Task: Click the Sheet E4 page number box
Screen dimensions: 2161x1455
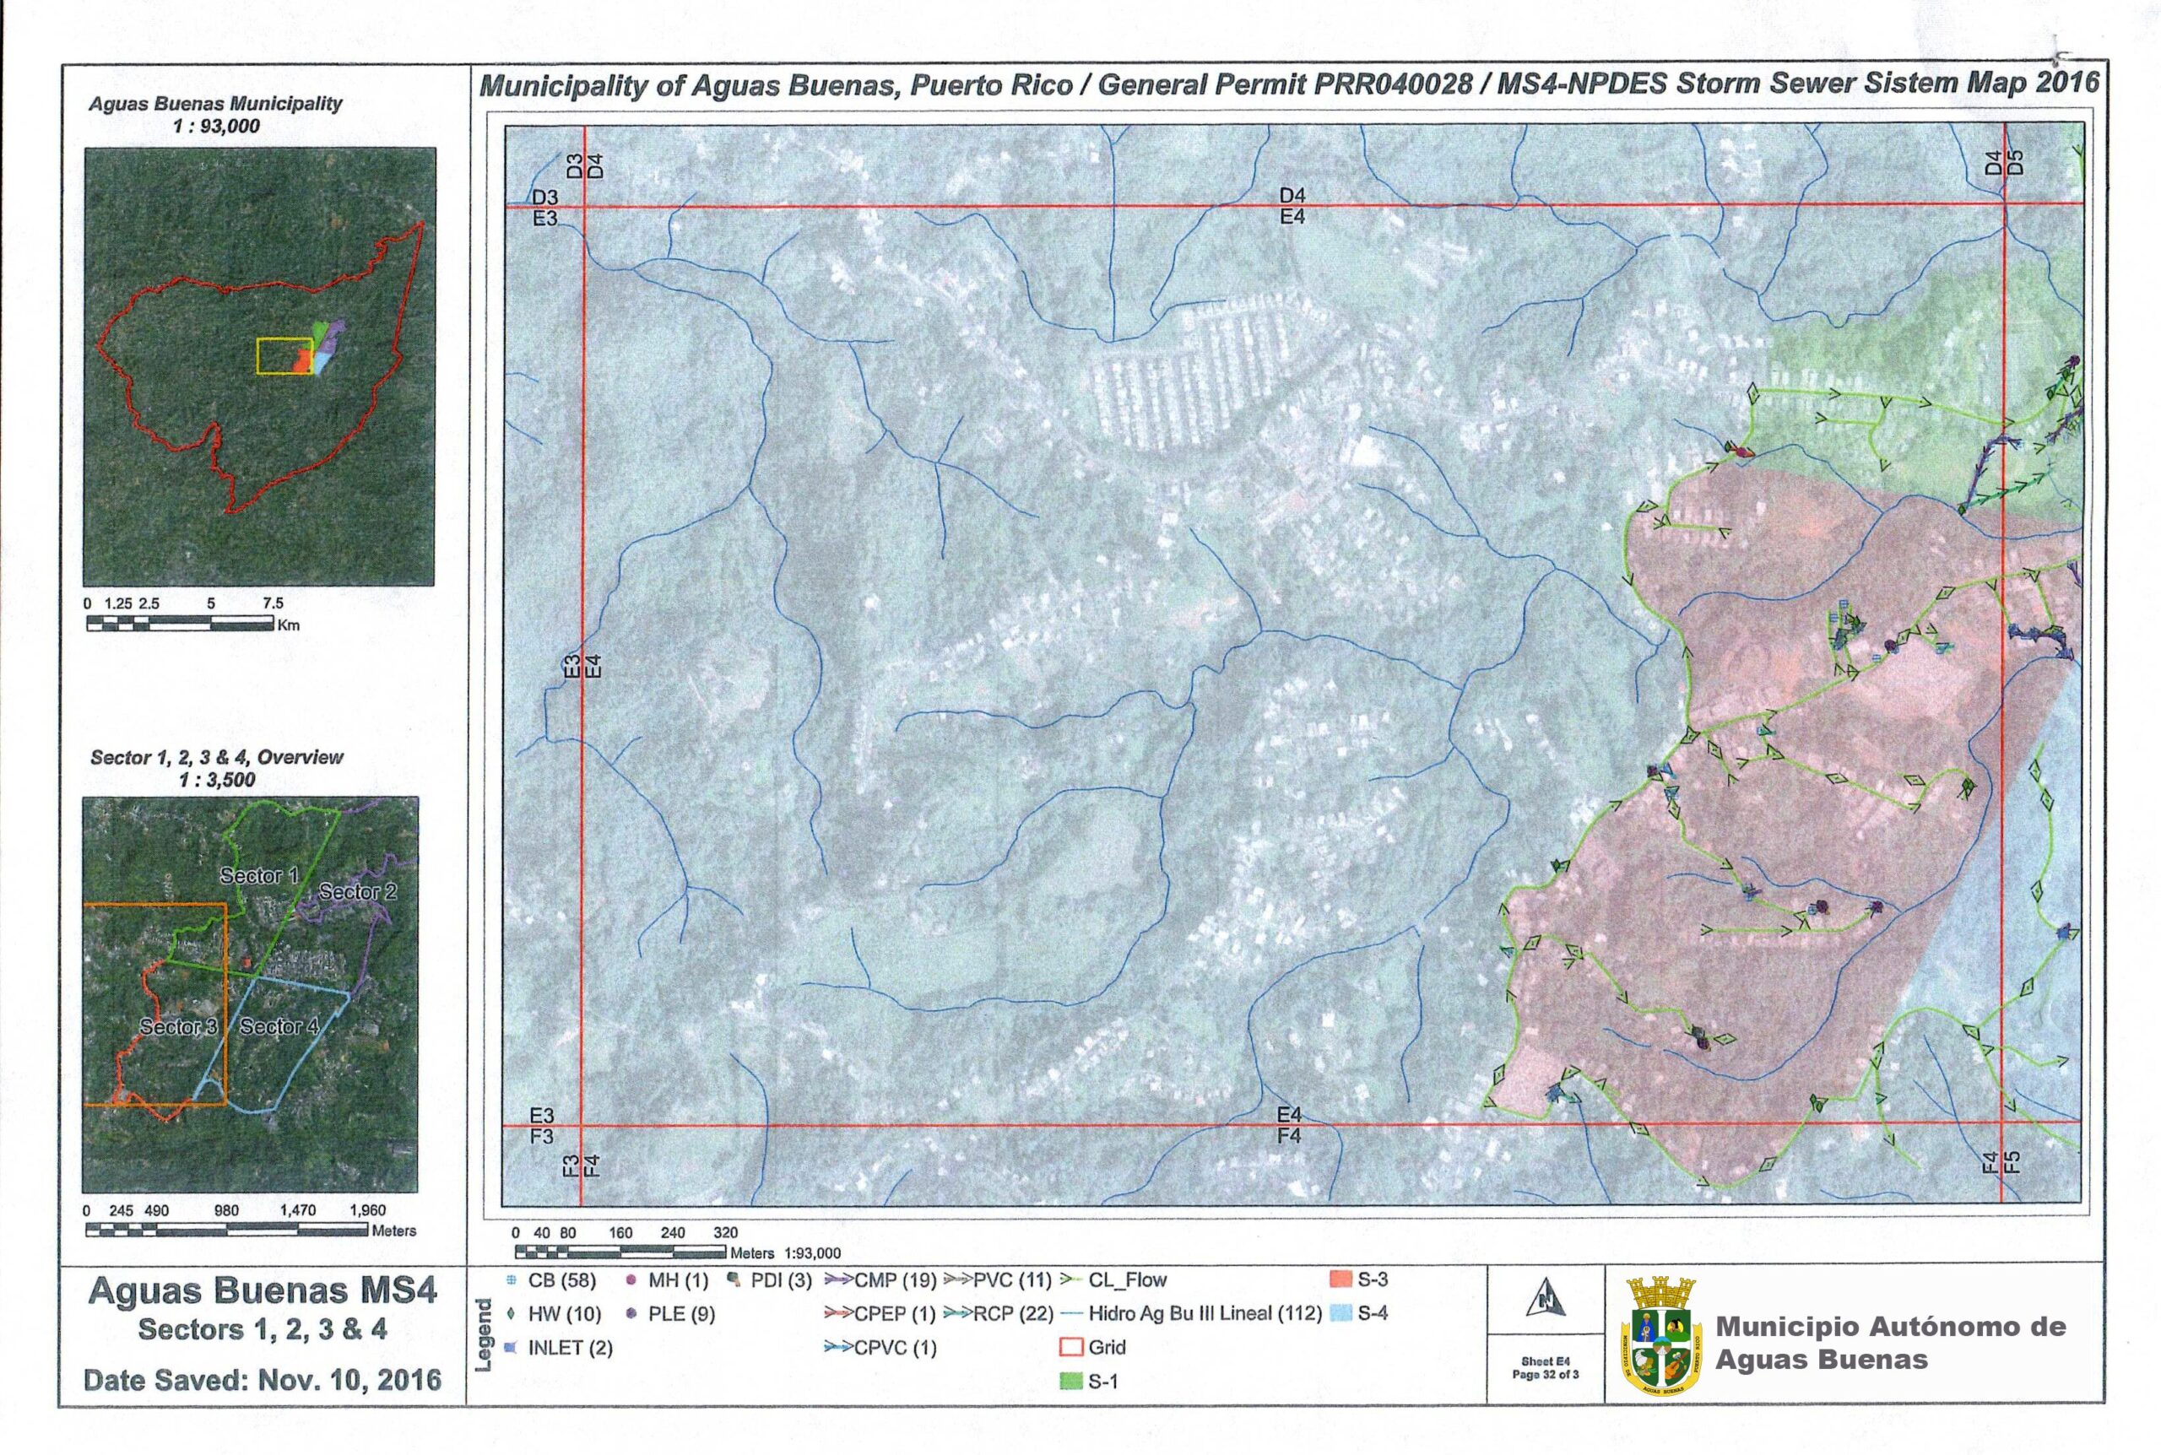Action: click(1545, 1369)
